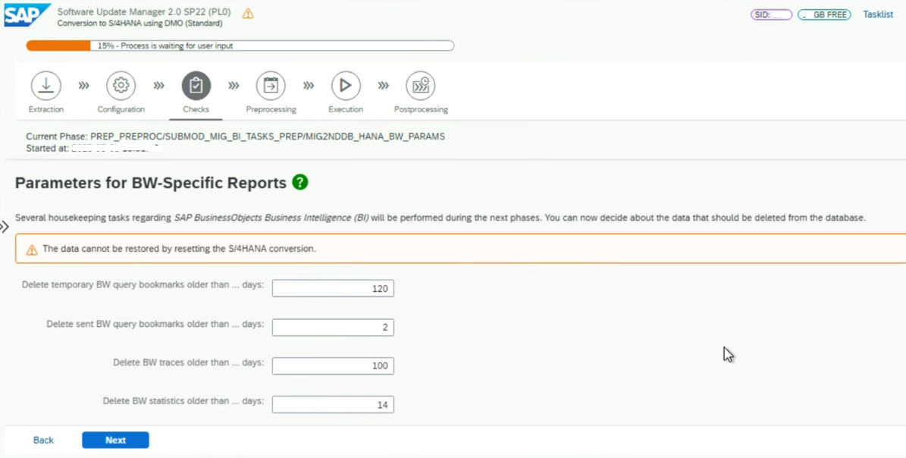Focus the BW statistics days field
This screenshot has width=906, height=458.
333,404
